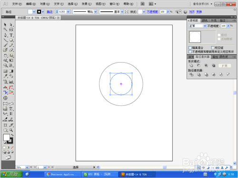
Task: Click 描边 link in control bar
Action: pos(50,12)
